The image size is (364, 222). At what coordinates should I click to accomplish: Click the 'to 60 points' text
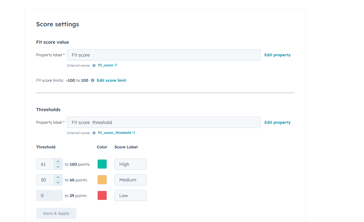76,180
